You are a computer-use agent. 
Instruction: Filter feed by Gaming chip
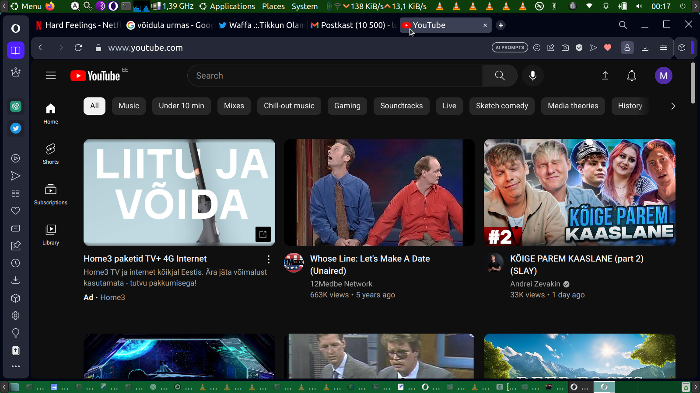tap(347, 106)
